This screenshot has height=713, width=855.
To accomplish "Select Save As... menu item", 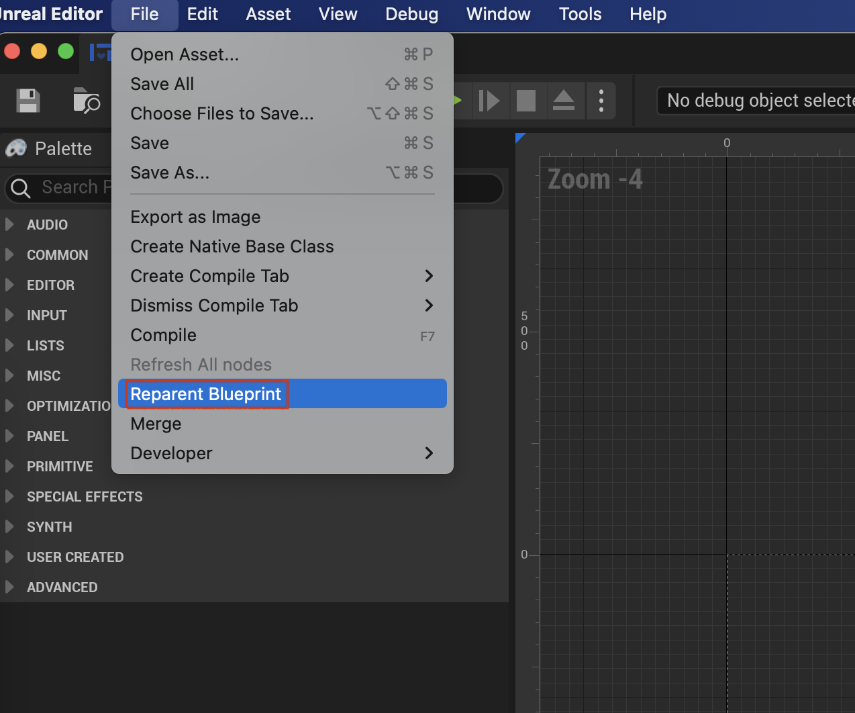I will pyautogui.click(x=282, y=173).
